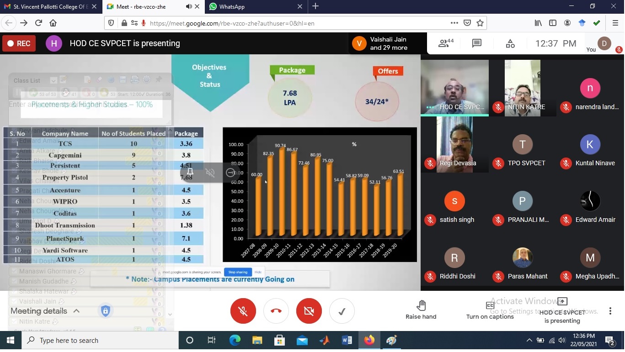The height and width of the screenshot is (352, 625).
Task: Open the activities shapes icon
Action: [x=510, y=43]
